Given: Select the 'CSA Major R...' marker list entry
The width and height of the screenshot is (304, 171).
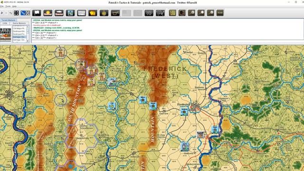Looking at the screenshot, I should (x=19, y=28).
